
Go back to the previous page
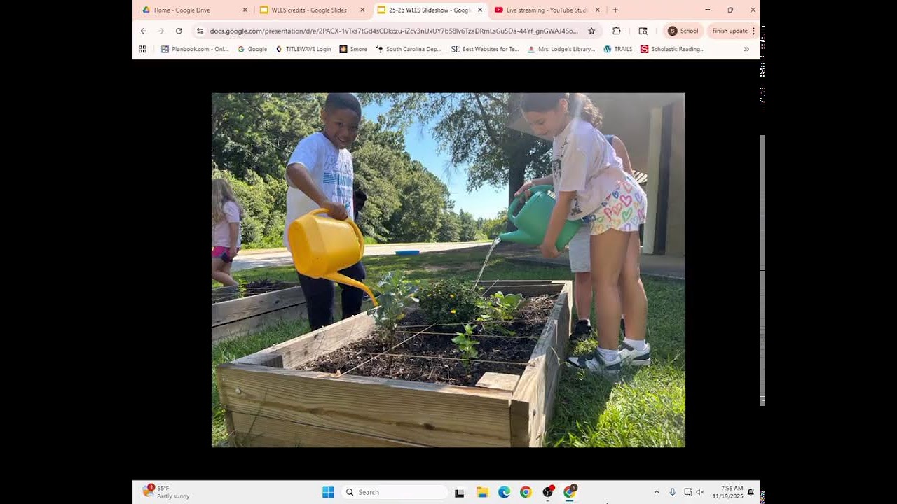point(144,31)
